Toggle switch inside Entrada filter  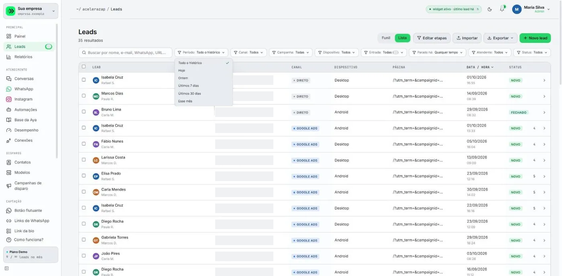click(x=396, y=52)
